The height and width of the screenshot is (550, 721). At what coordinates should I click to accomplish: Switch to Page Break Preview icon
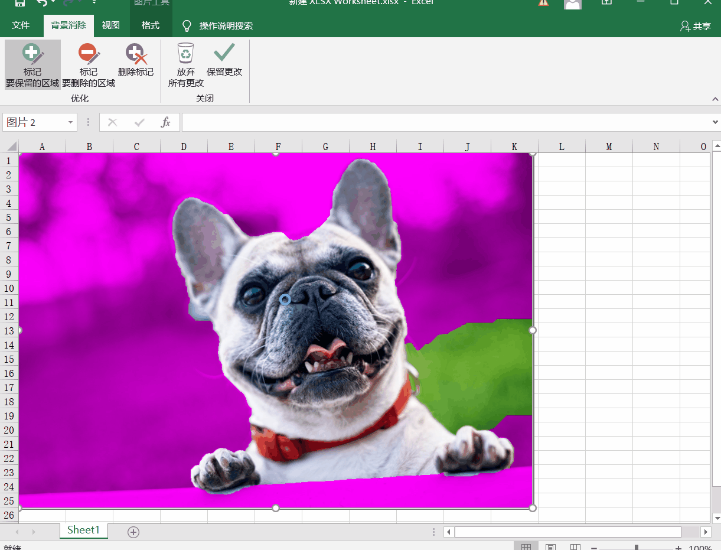pos(575,547)
